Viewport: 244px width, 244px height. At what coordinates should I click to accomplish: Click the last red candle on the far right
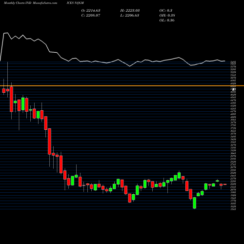[x=225, y=184]
